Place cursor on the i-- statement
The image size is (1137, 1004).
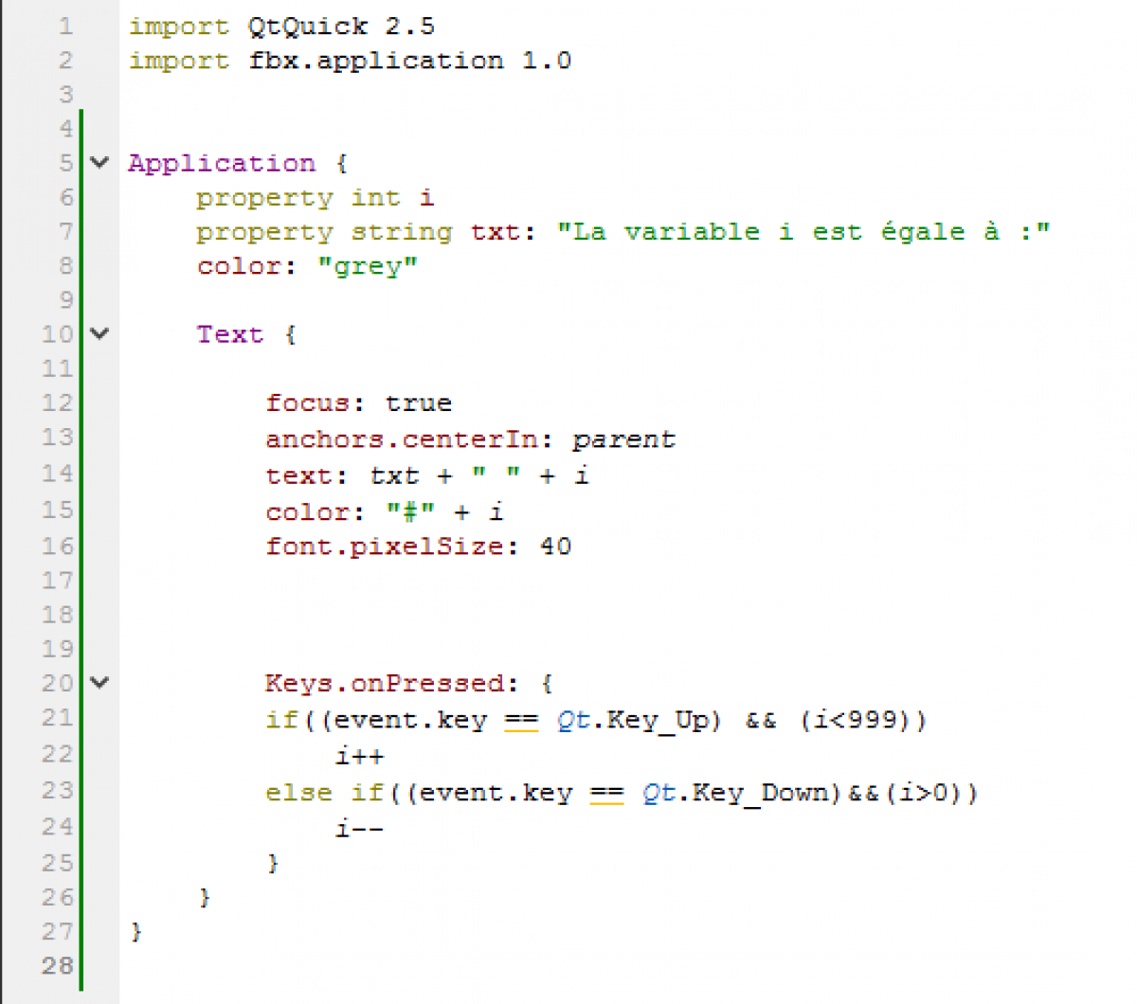click(x=359, y=829)
